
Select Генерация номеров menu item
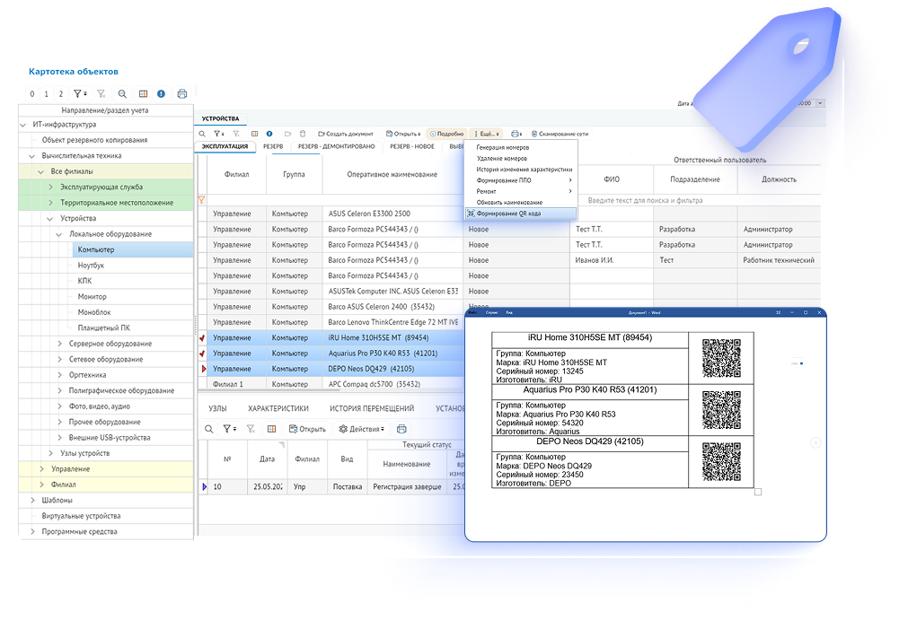(503, 147)
